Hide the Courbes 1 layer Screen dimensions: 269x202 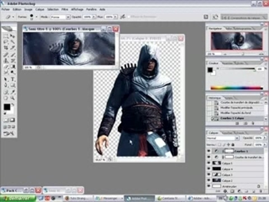pos(209,151)
